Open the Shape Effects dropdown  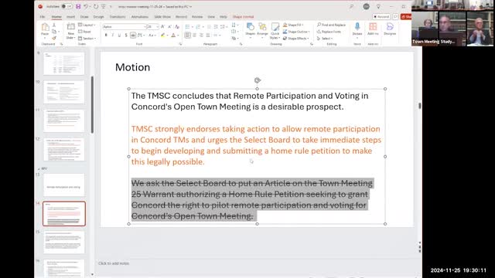(x=295, y=39)
